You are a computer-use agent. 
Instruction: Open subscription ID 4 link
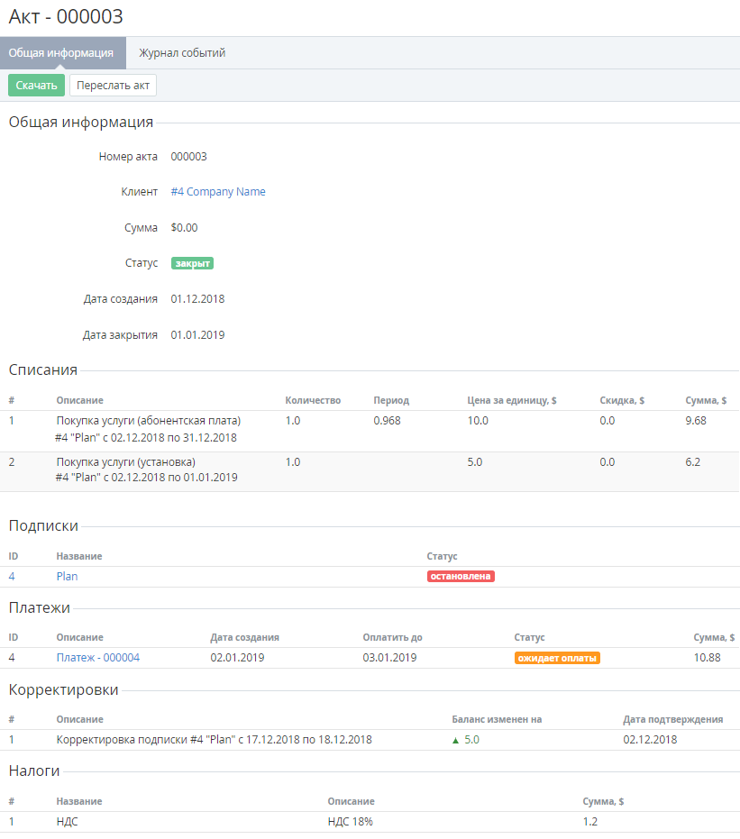[13, 577]
